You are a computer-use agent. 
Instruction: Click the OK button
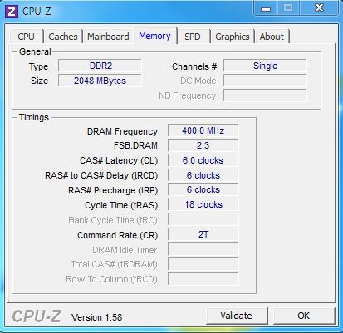(304, 316)
